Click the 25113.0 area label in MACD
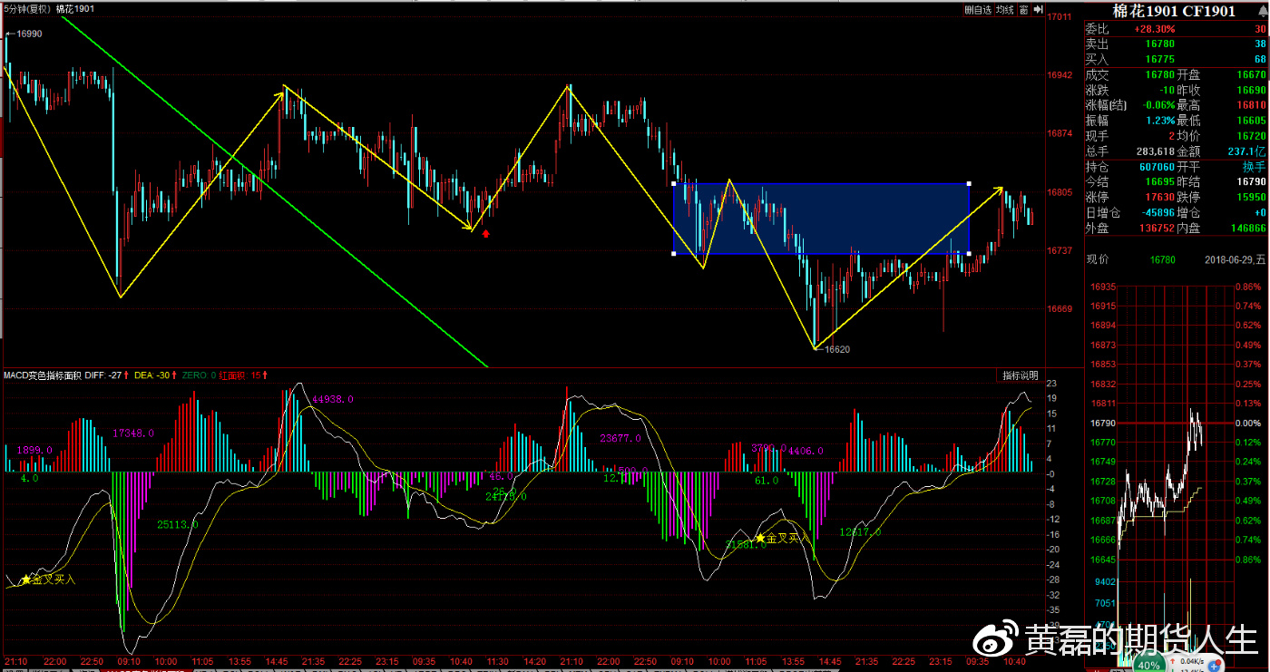The width and height of the screenshot is (1270, 672). pyautogui.click(x=178, y=524)
